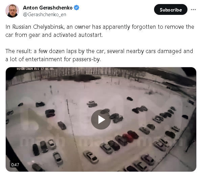This screenshot has height=176, width=202.
Task: Click the word Chelyabinsk in the tweet
Action: (x=48, y=27)
